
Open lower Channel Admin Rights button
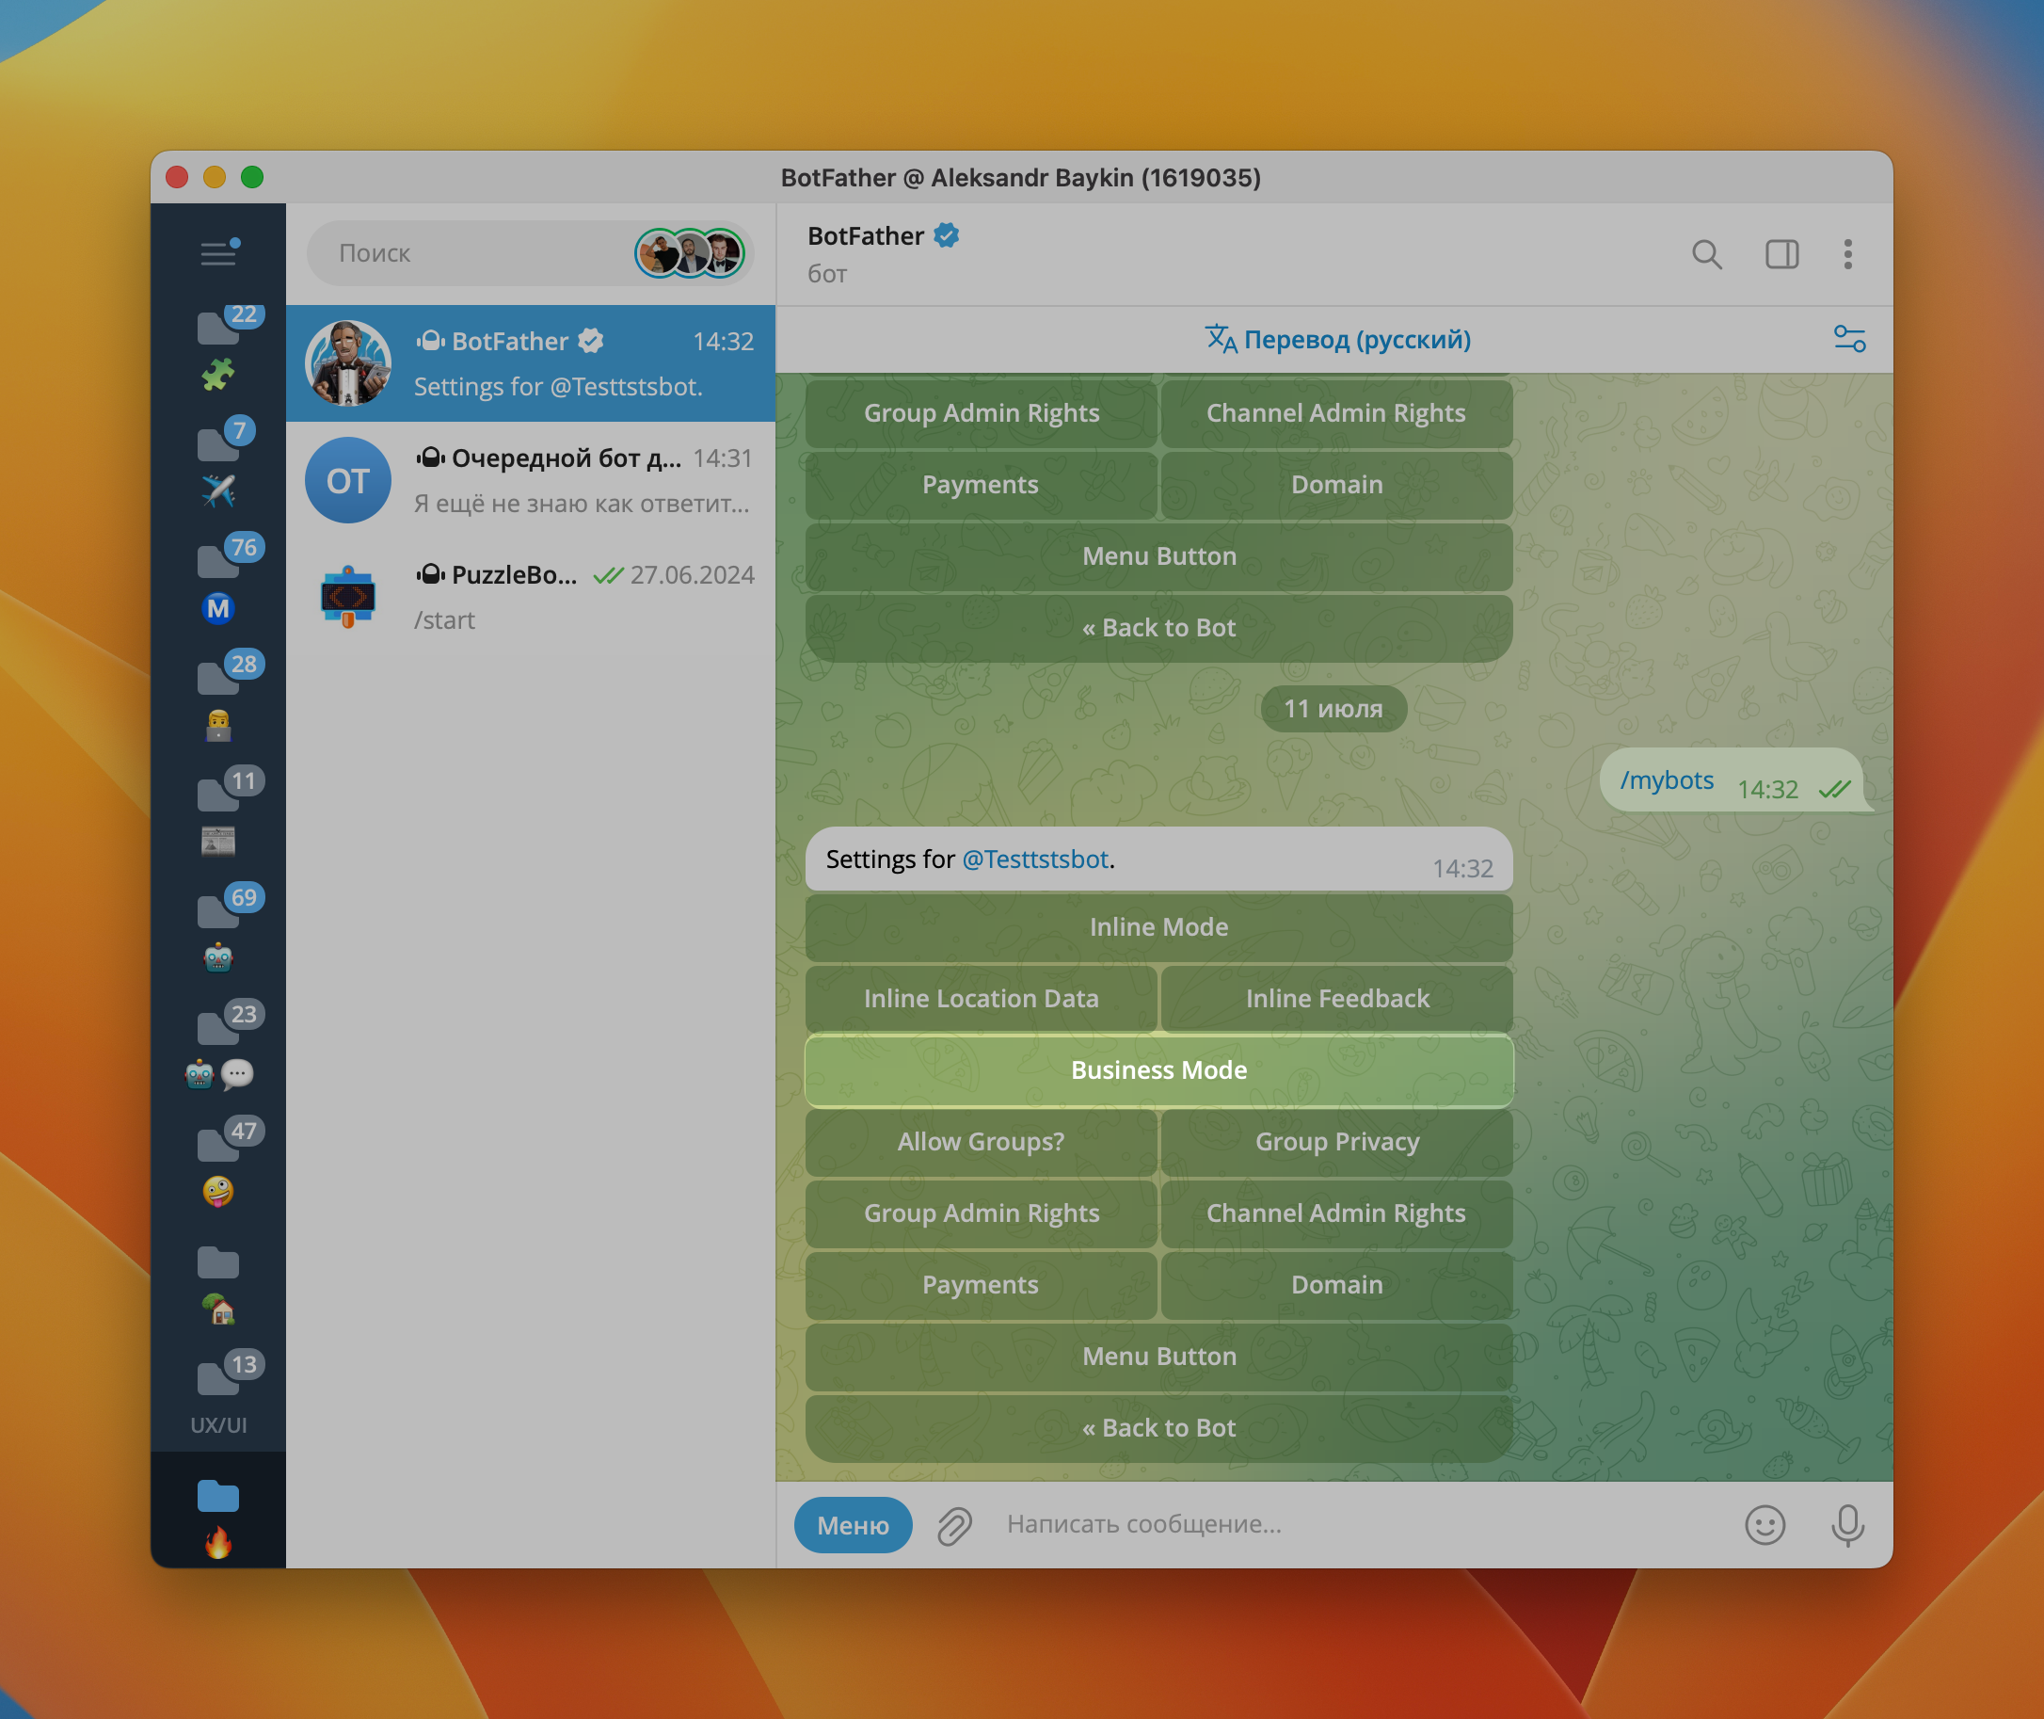click(1336, 1213)
